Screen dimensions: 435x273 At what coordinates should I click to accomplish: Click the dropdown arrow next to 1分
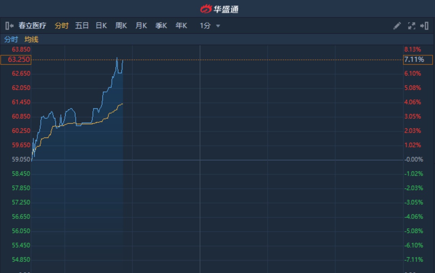point(218,26)
